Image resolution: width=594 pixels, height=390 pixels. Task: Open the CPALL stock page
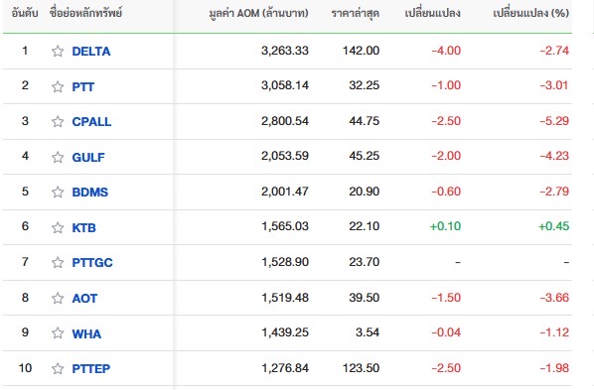click(x=91, y=121)
